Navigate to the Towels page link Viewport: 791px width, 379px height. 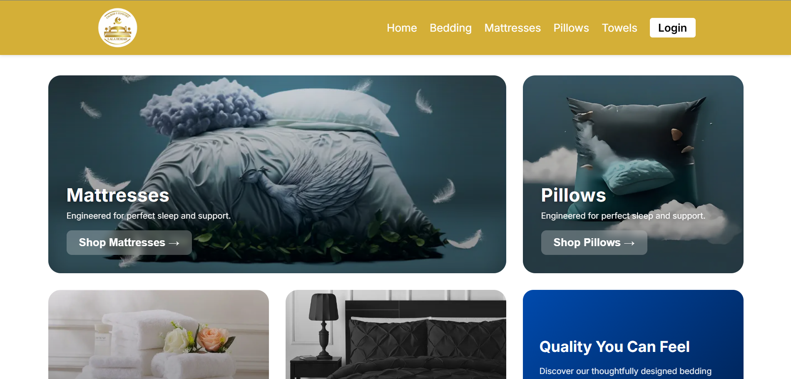tap(619, 28)
